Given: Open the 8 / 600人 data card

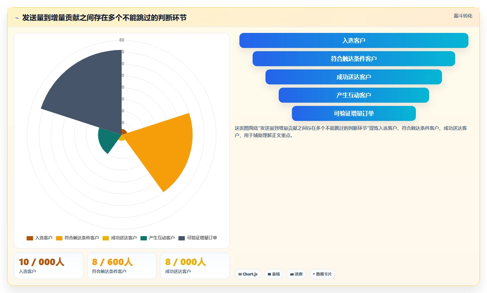Looking at the screenshot, I should click(x=122, y=265).
